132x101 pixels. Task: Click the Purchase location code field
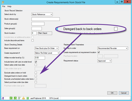coord(100,56)
